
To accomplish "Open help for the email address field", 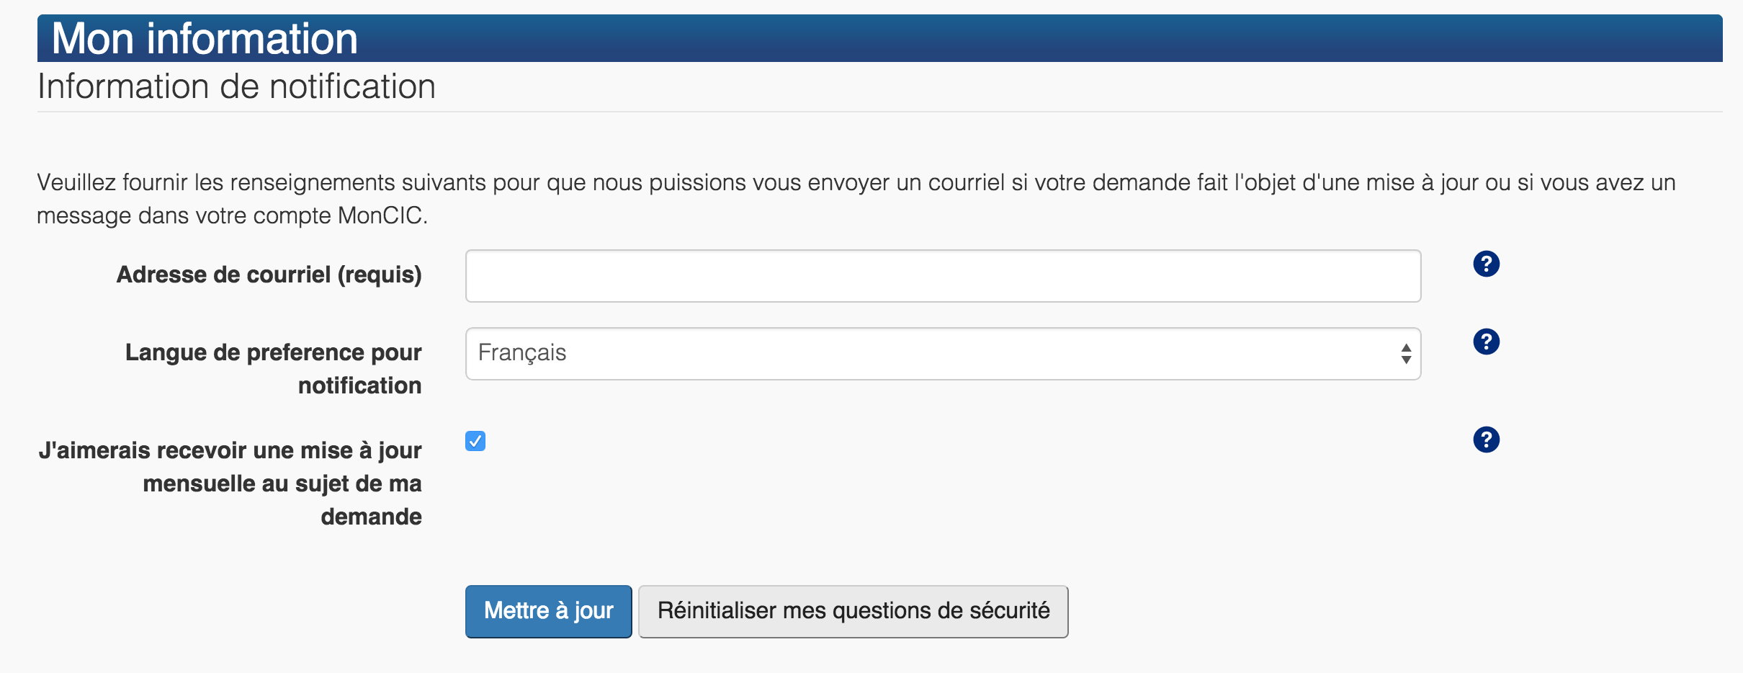I will 1486,264.
